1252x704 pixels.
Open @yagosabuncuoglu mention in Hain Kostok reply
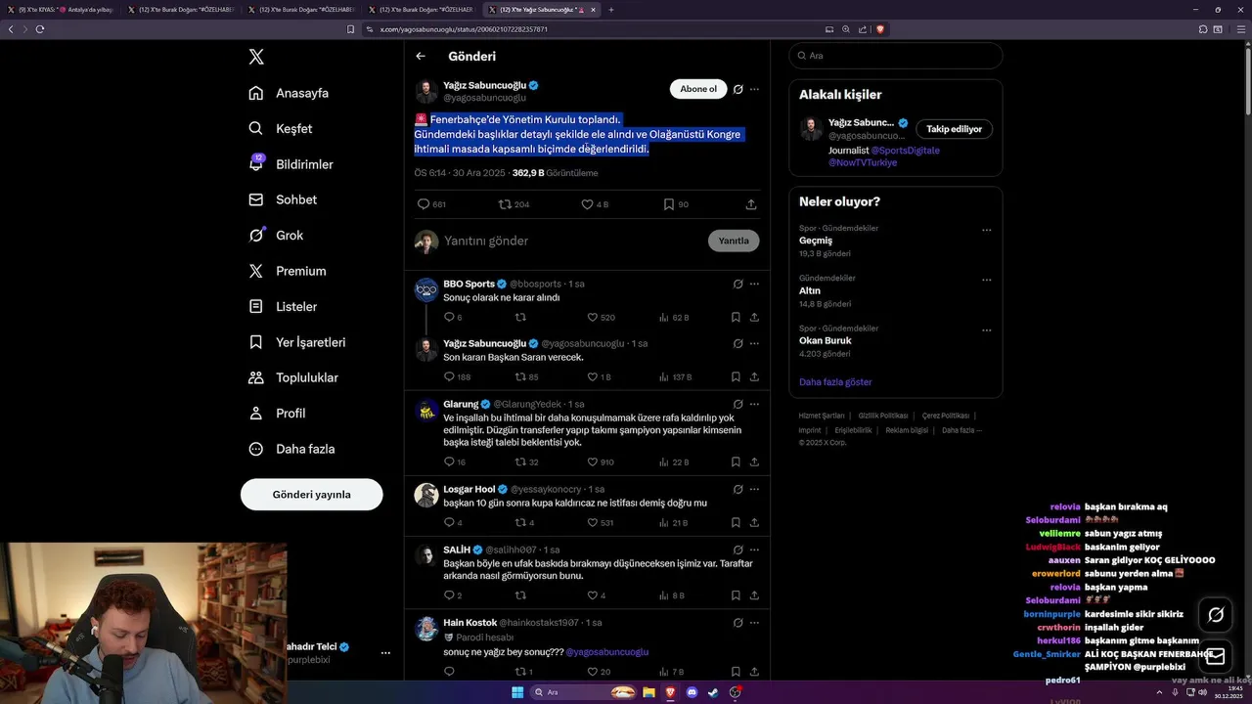click(606, 651)
